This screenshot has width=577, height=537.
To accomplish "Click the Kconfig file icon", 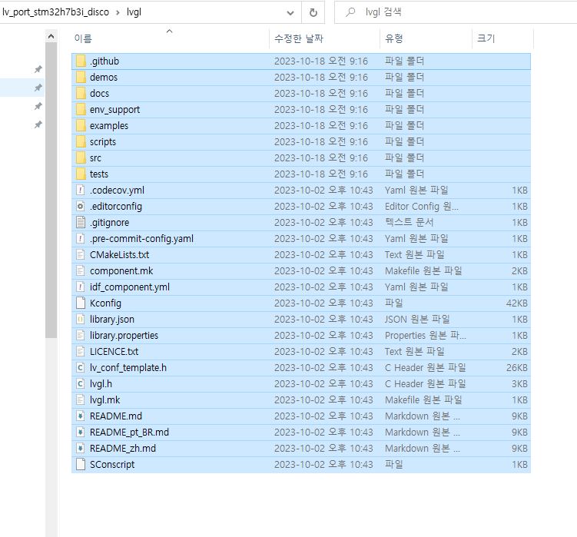I will point(81,303).
